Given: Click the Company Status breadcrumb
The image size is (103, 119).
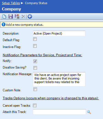Looking at the screenshot, I should (36, 3).
